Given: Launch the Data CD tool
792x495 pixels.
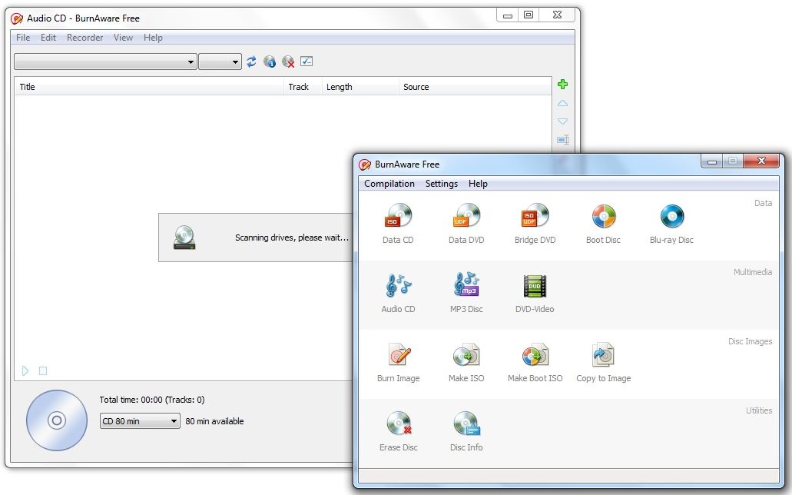Looking at the screenshot, I should click(x=398, y=224).
